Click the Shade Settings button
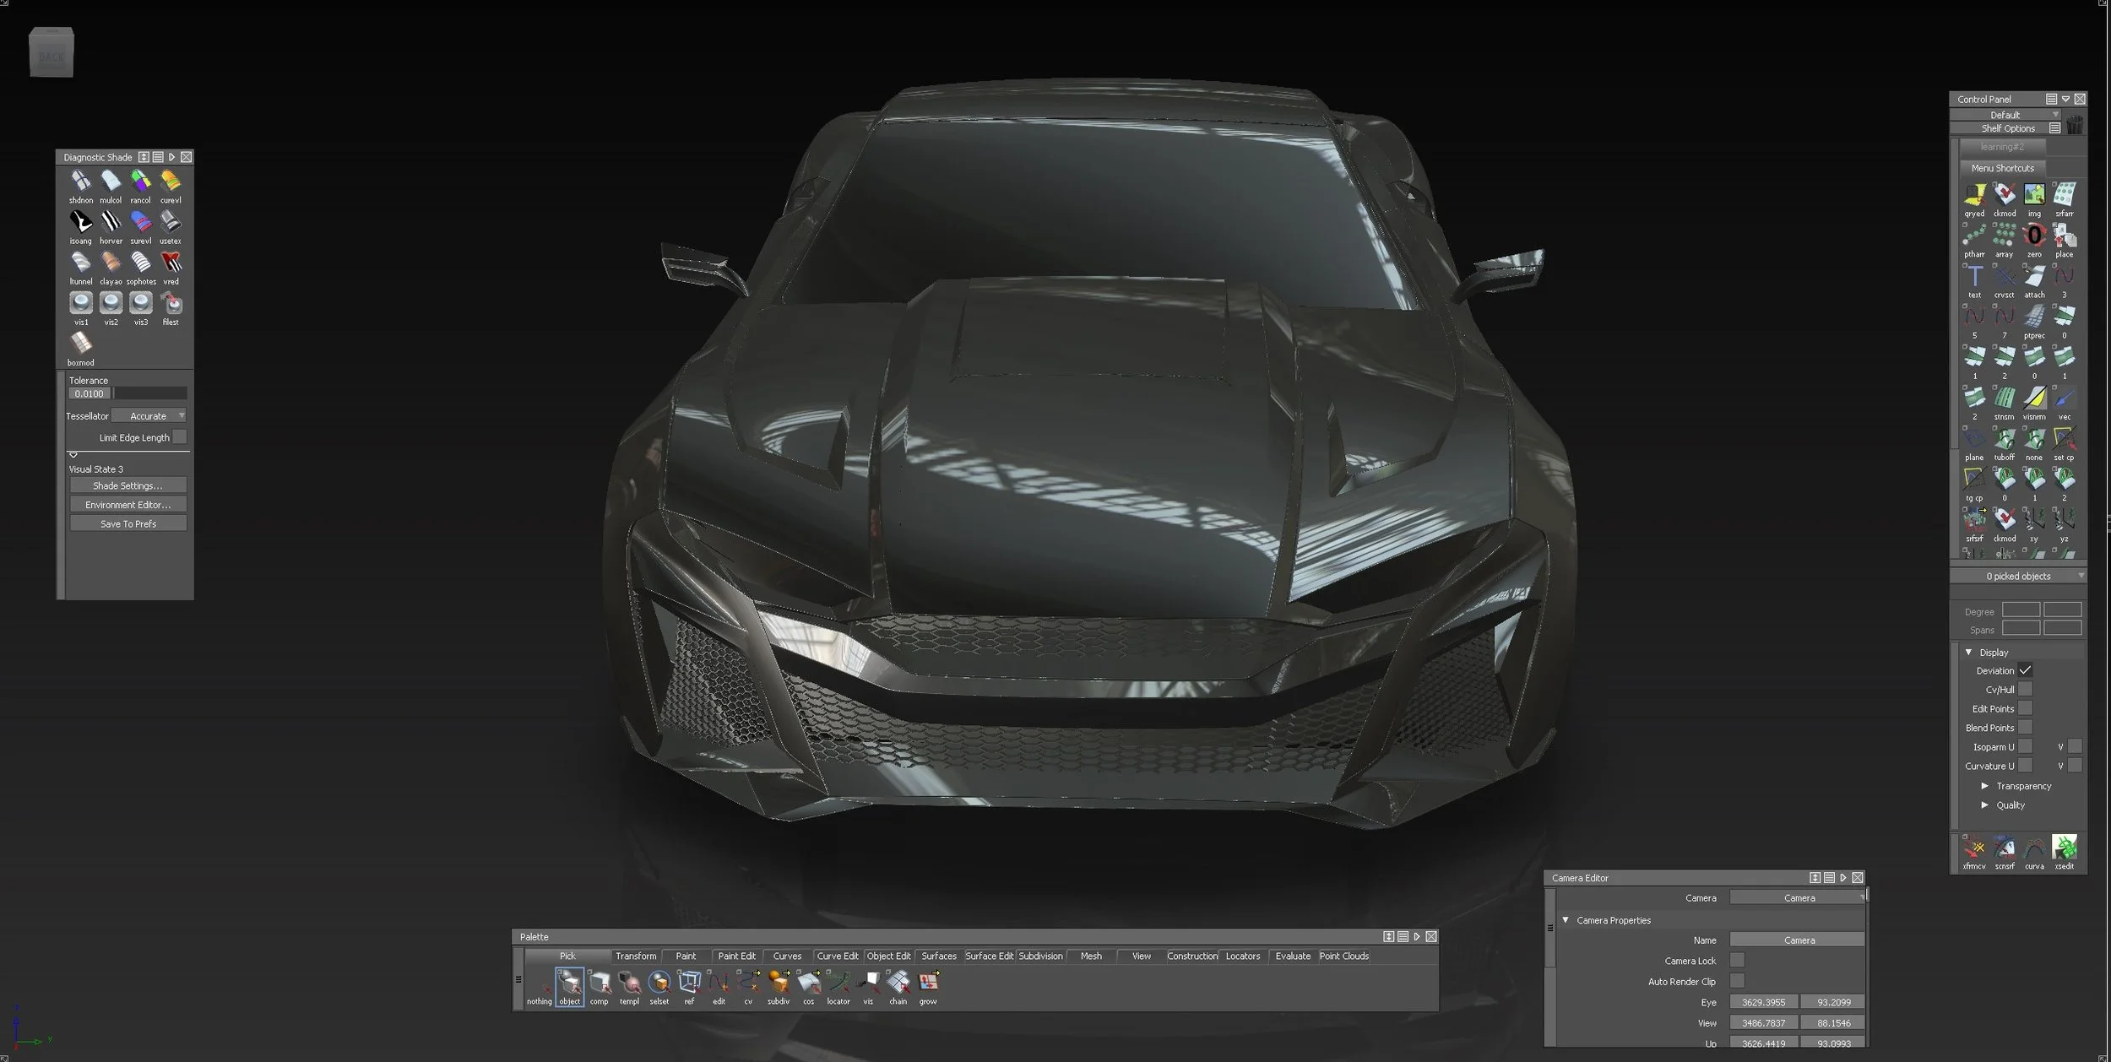The height and width of the screenshot is (1062, 2111). point(128,486)
